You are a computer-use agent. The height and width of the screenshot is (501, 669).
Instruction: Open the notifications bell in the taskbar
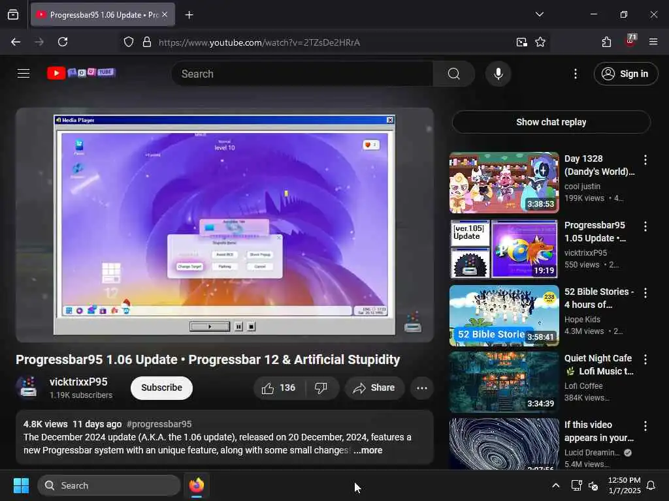pos(651,485)
